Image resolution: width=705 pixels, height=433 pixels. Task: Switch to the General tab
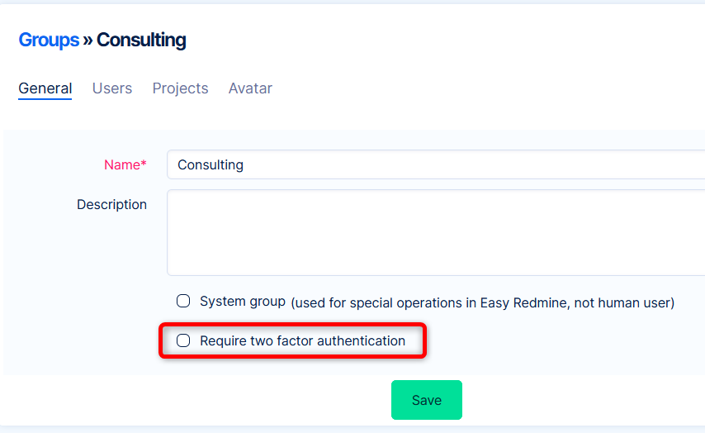45,88
